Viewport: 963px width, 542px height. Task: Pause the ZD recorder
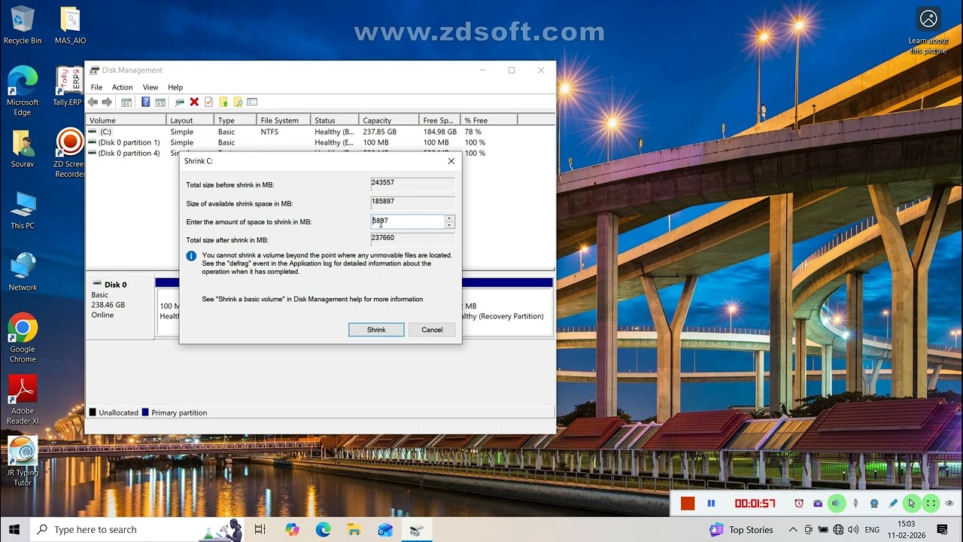coord(711,504)
